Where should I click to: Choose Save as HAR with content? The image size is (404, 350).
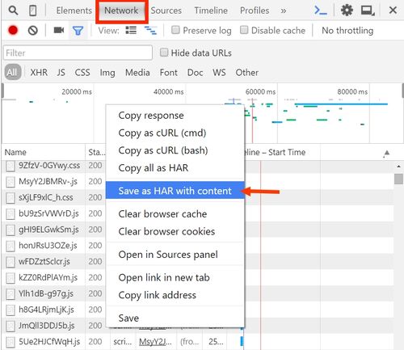pos(175,191)
